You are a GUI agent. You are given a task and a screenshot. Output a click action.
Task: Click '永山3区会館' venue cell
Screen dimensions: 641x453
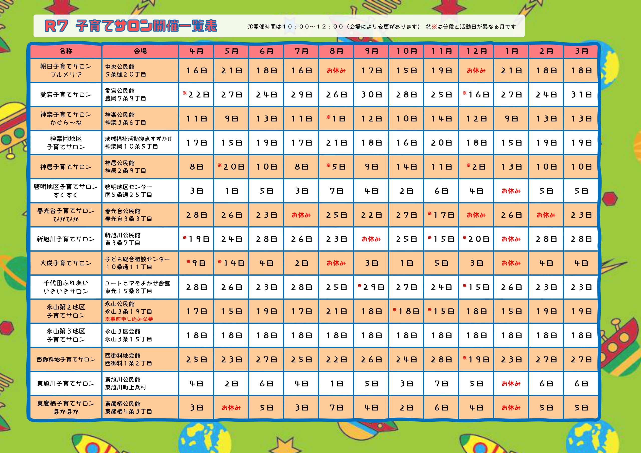tap(140, 335)
